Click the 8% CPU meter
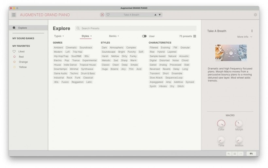This screenshot has height=168, width=268. click(251, 154)
